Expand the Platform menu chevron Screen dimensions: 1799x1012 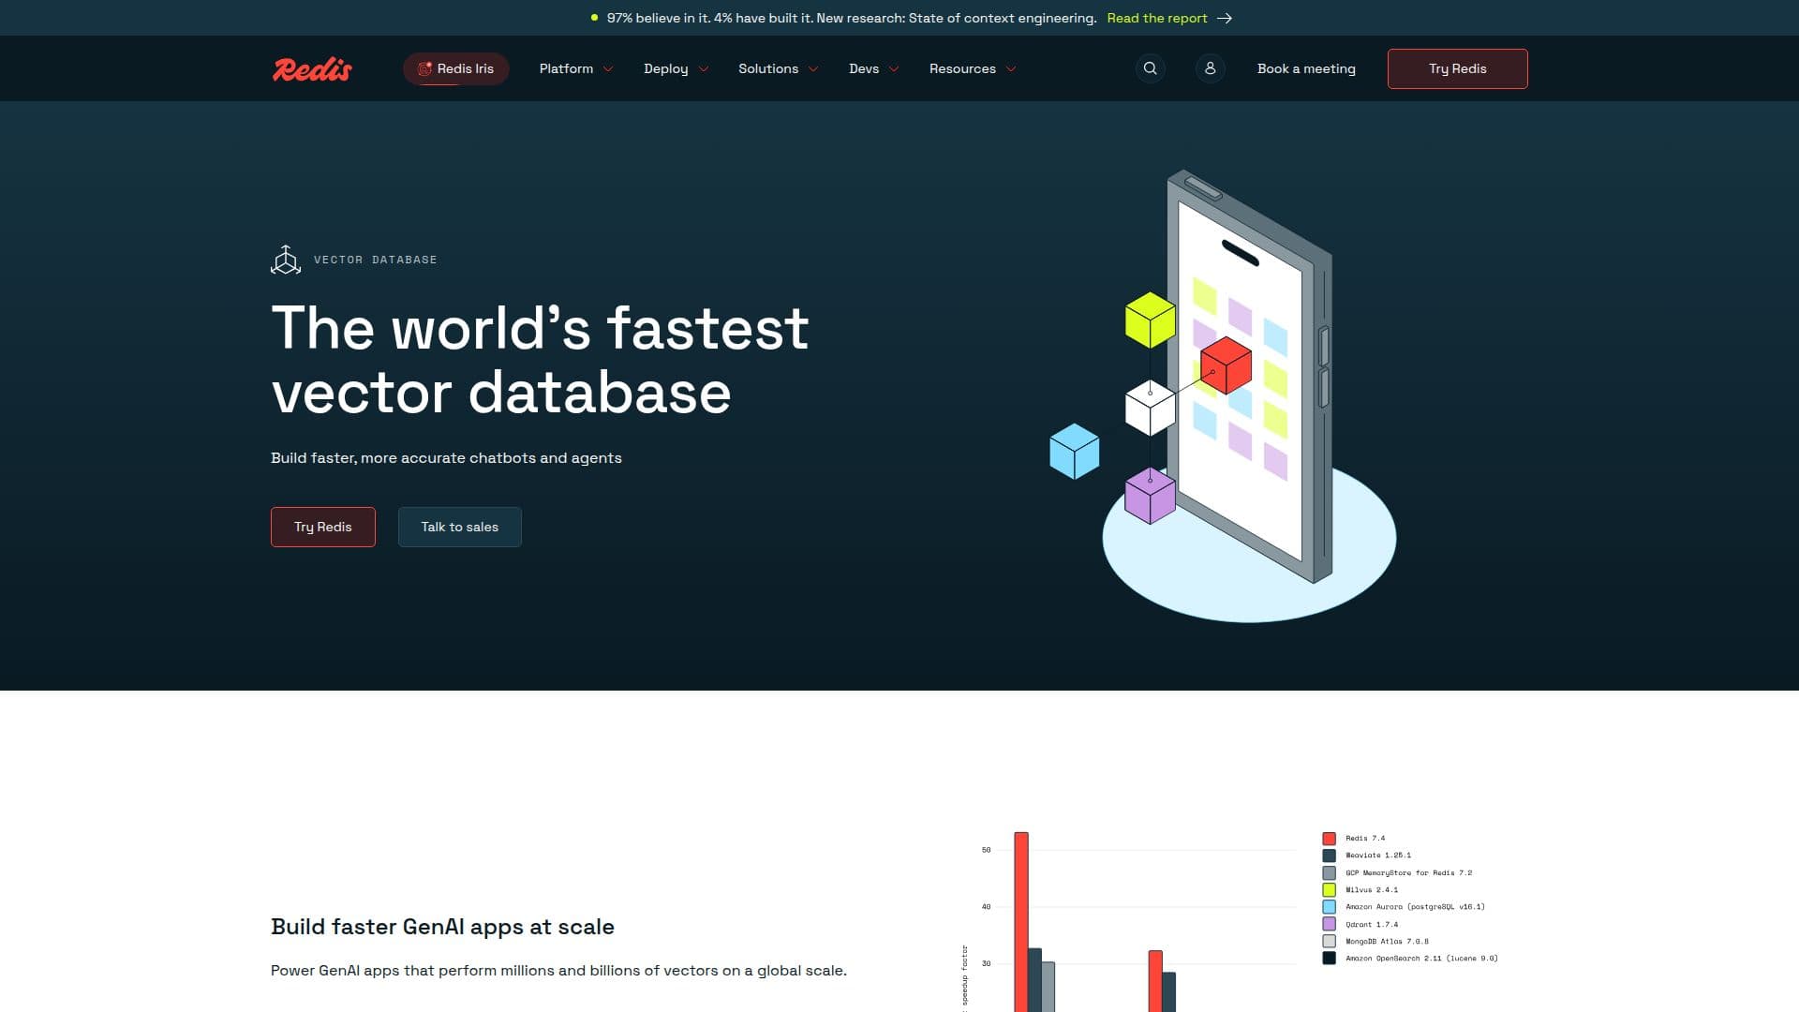click(x=608, y=69)
